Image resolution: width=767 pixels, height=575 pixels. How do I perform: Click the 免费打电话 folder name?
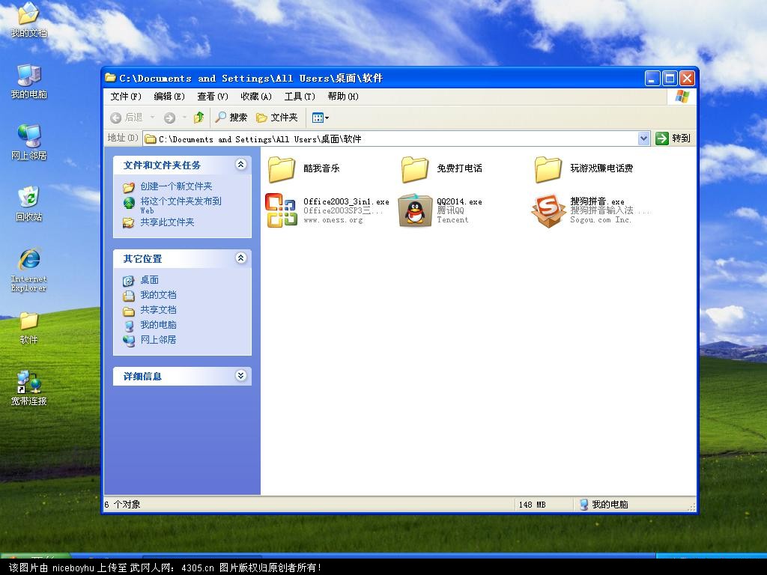[x=459, y=168]
